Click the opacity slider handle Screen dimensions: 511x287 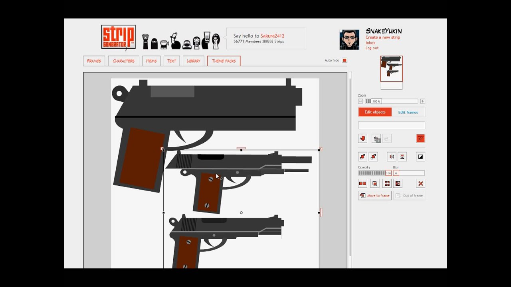(x=388, y=173)
